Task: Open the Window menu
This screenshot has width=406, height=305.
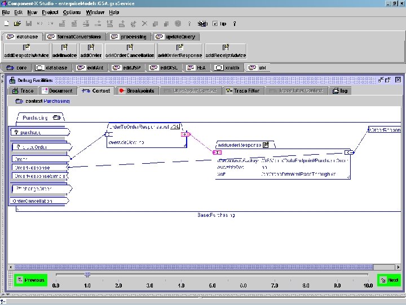Action: 95,12
